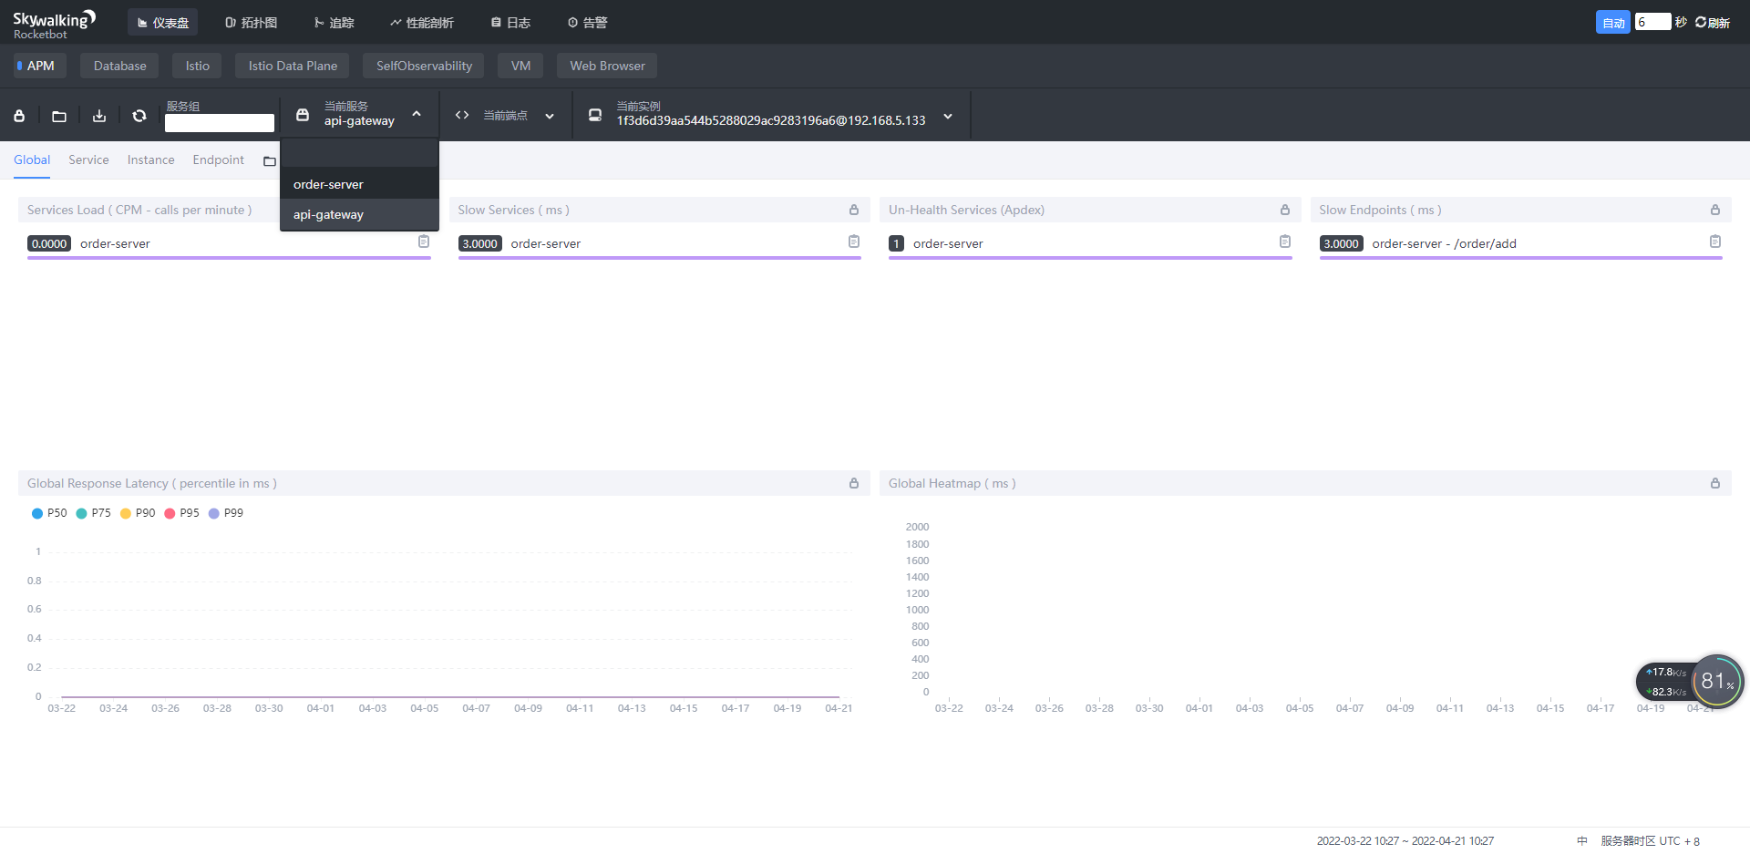Switch to Database dashboard
This screenshot has width=1750, height=854.
(119, 66)
